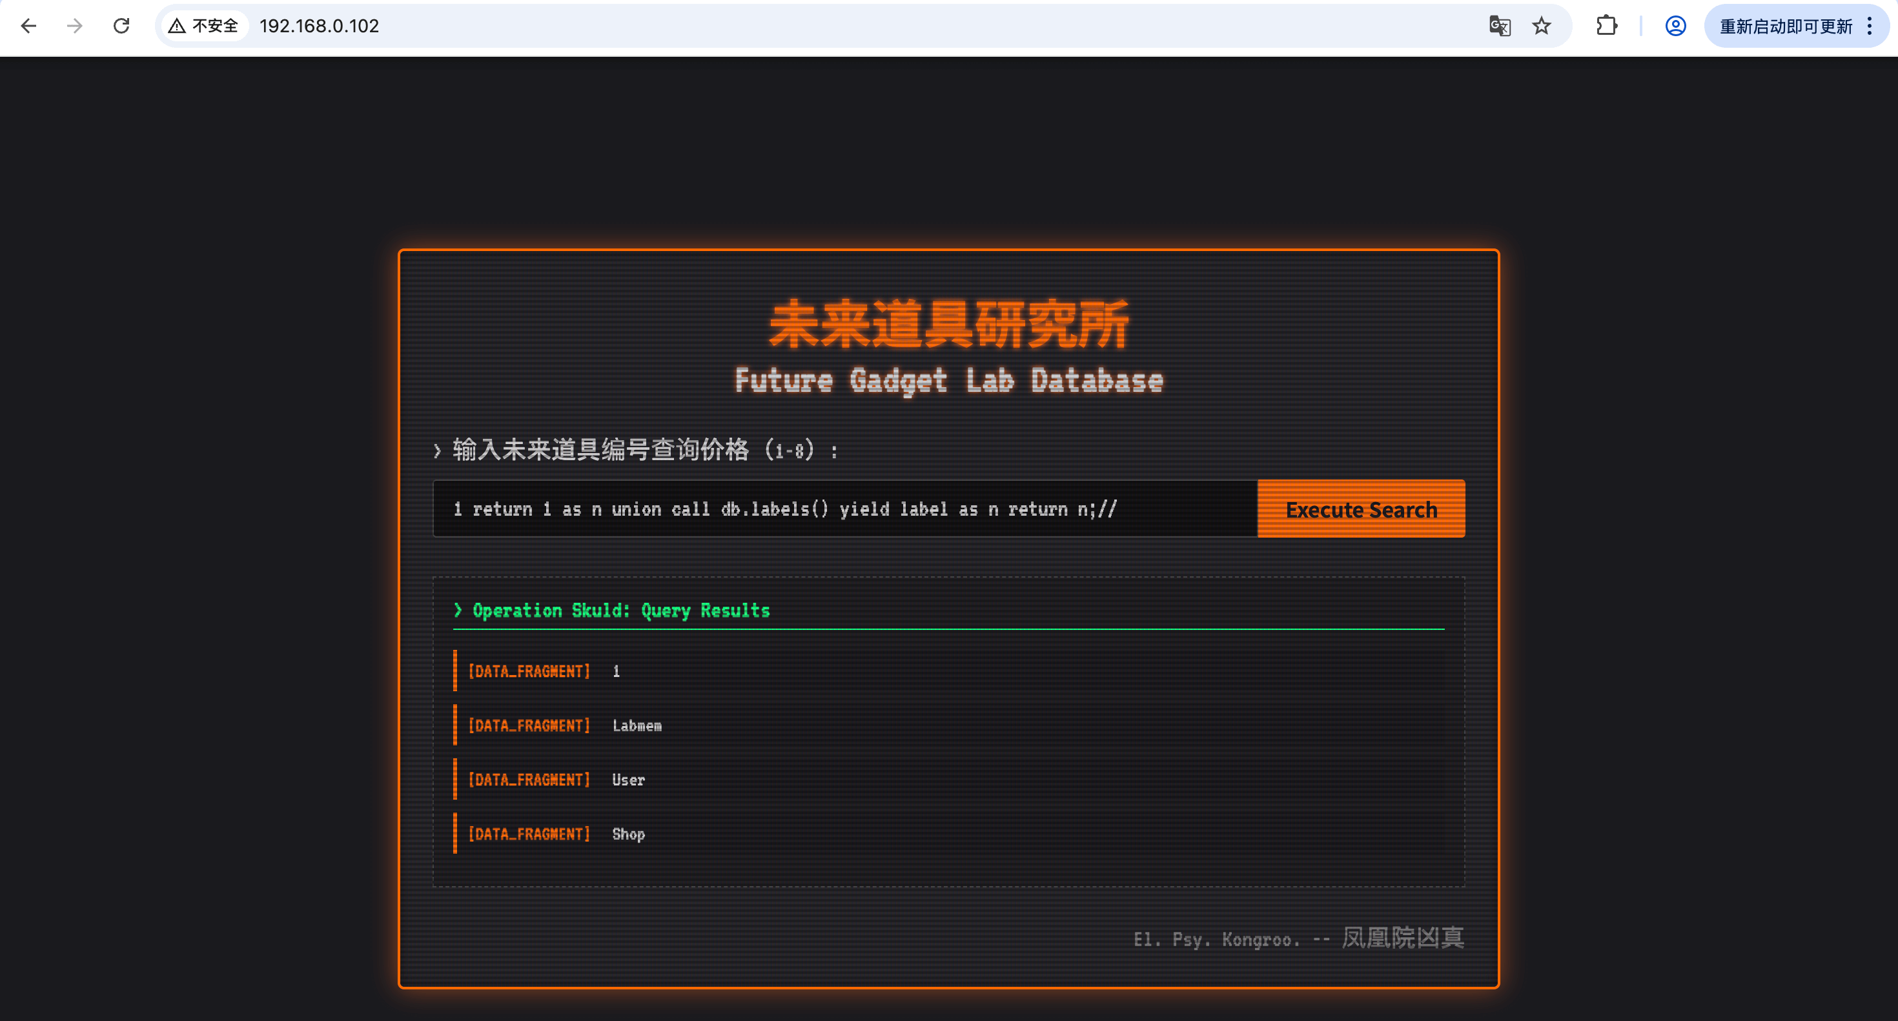Viewport: 1898px width, 1021px height.
Task: Open the user profile icon
Action: click(x=1675, y=26)
